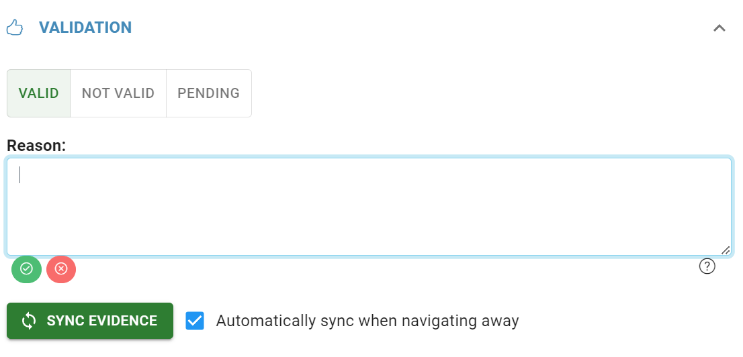Set the validation status to PENDING
This screenshot has height=357, width=743.
point(208,93)
